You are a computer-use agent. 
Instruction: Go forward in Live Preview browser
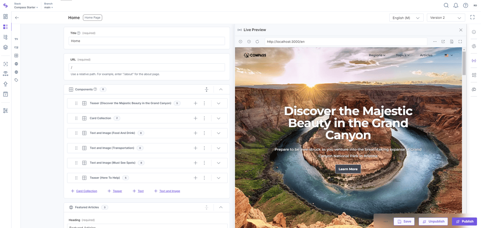[x=249, y=42]
